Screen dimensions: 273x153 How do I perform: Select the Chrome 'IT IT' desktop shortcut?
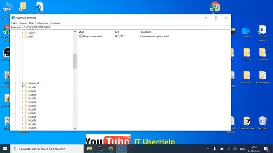point(215,8)
